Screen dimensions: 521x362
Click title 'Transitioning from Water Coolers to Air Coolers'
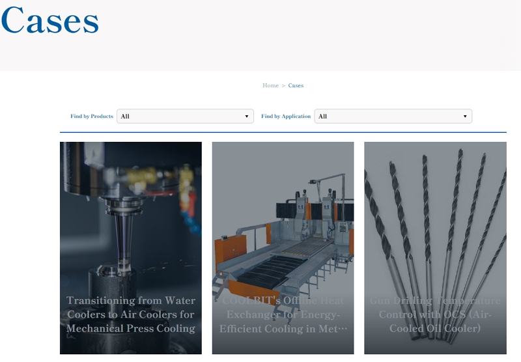130,314
